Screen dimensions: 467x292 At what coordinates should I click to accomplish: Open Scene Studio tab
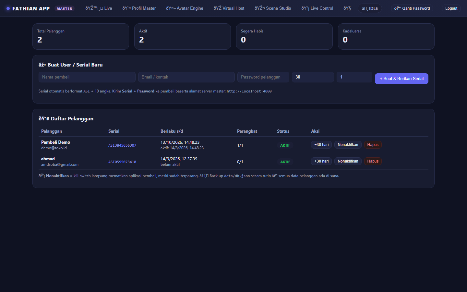click(273, 8)
